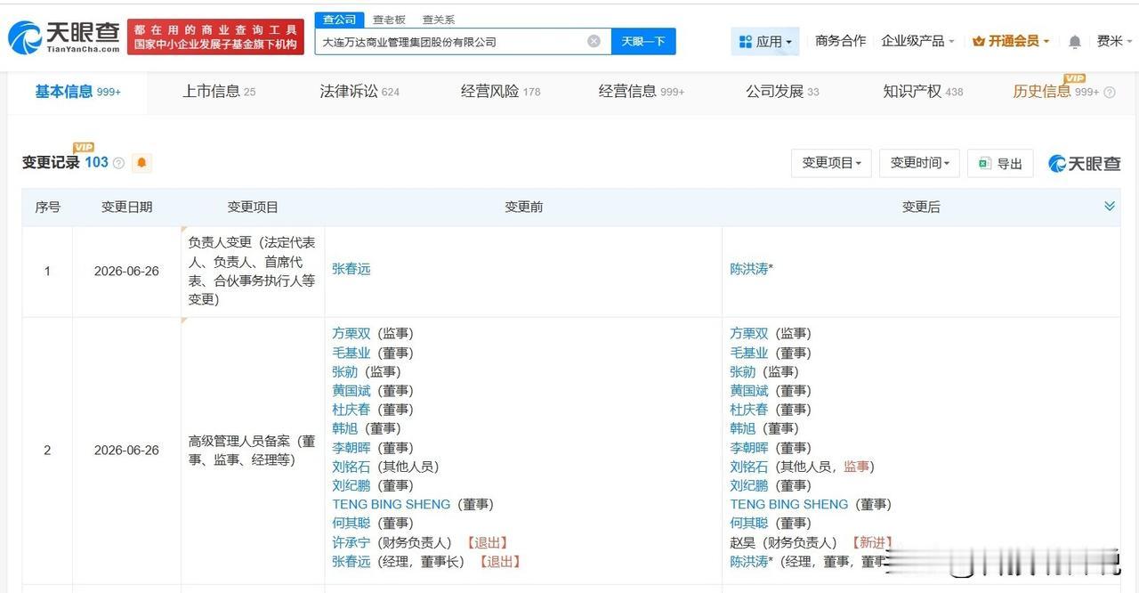Screen dimensions: 1139x593
Task: Open 许承宁 link marked 退出
Action: coord(351,542)
